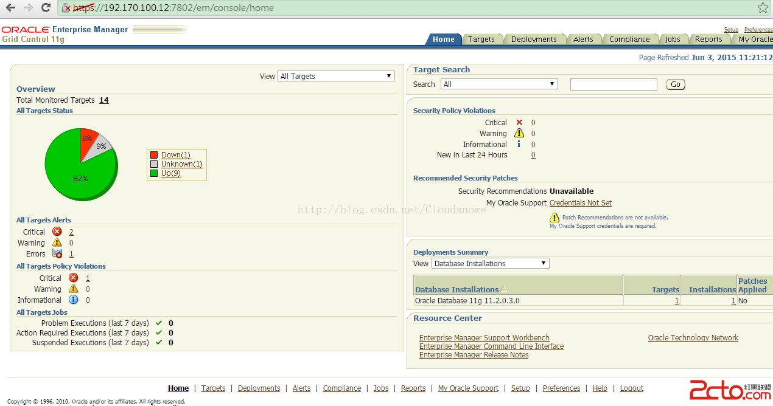Click the Action Required Executions green checkmark
The width and height of the screenshot is (773, 406).
pos(159,332)
